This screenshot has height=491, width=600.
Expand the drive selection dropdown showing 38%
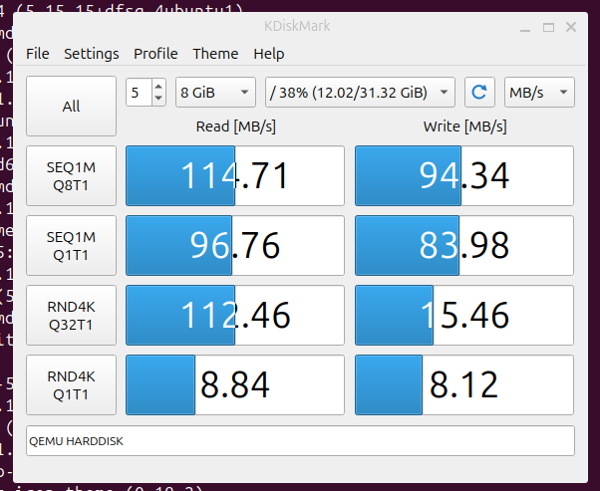tap(361, 93)
